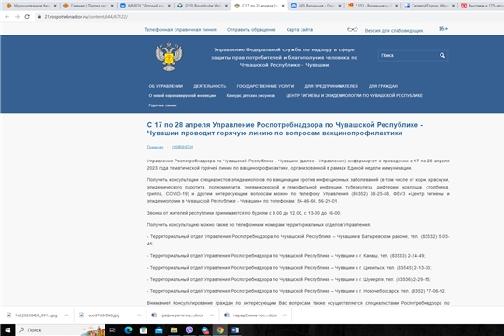Open File Explorer from taskbar

(x=174, y=330)
